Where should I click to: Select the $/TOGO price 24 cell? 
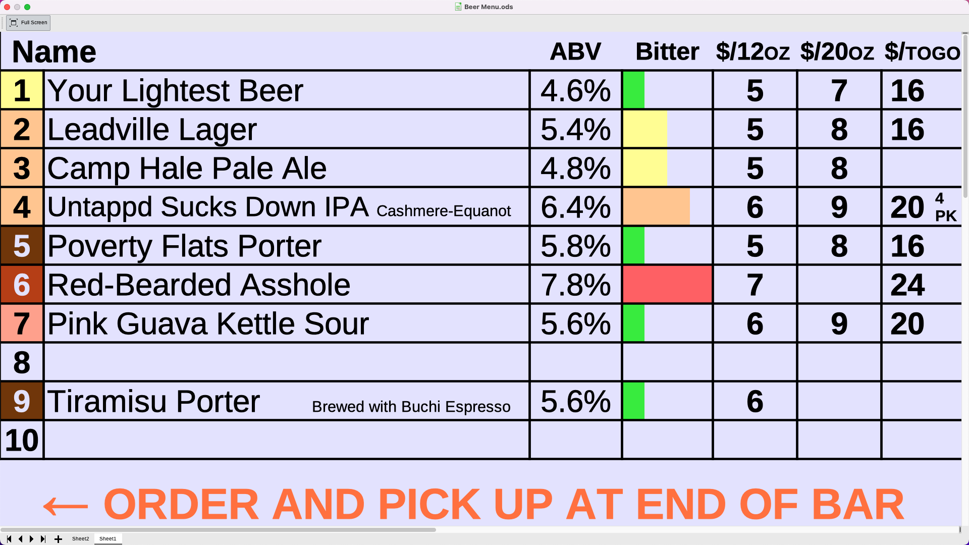[x=922, y=285]
